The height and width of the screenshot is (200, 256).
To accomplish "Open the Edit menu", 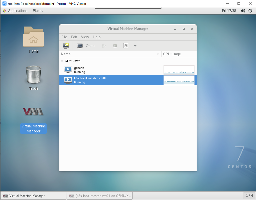I will click(x=74, y=37).
